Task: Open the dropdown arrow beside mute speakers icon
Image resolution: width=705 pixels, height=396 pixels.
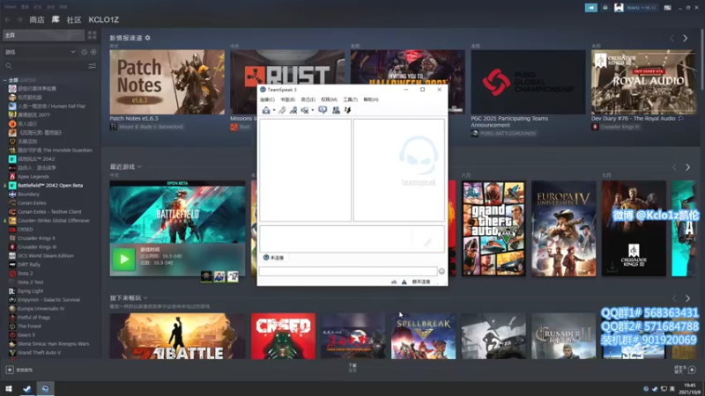Action: pos(313,111)
